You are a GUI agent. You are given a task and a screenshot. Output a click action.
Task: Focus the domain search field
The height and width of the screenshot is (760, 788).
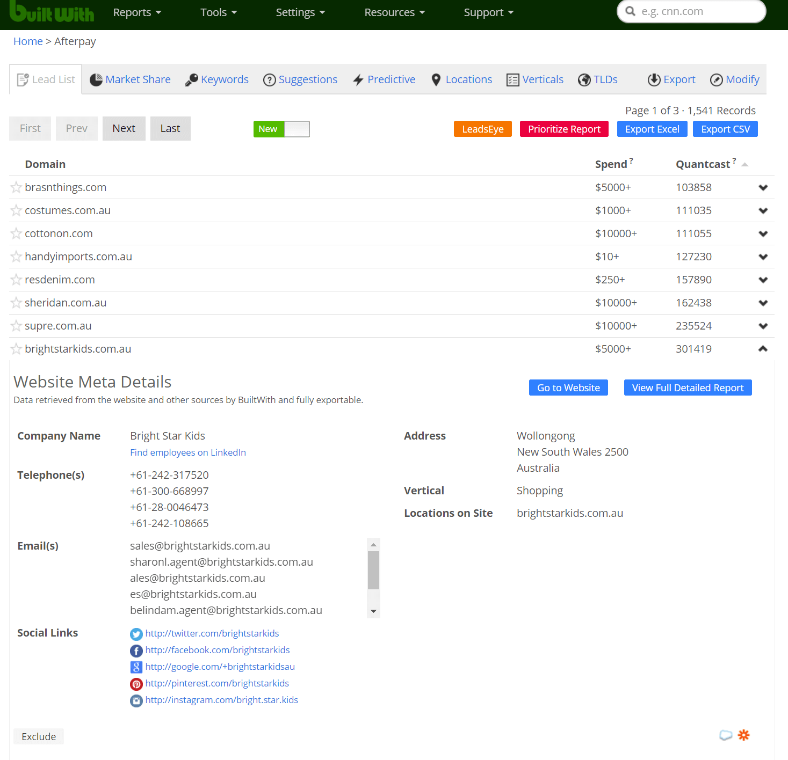pos(691,11)
